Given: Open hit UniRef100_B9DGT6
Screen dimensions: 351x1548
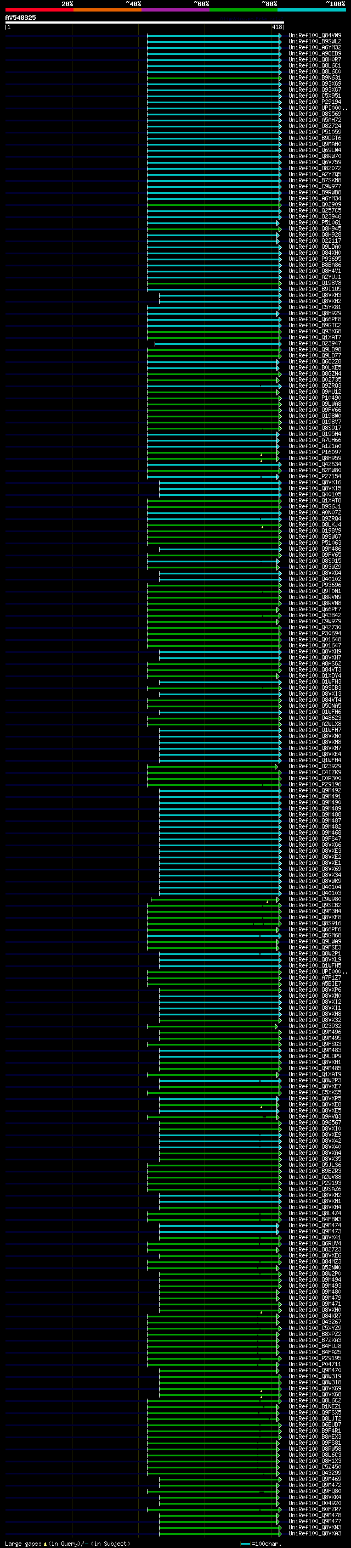Looking at the screenshot, I should pyautogui.click(x=315, y=138).
